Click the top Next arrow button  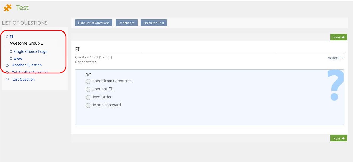(338, 37)
